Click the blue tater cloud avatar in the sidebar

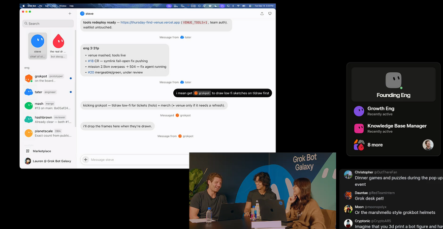[29, 92]
